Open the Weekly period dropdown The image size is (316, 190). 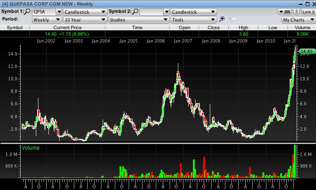tap(47, 20)
